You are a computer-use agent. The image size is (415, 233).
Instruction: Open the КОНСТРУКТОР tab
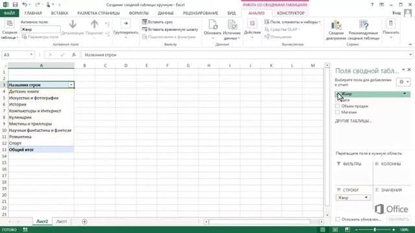[x=290, y=13]
